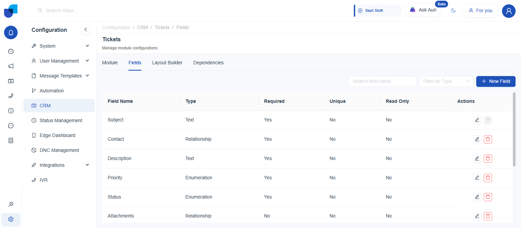Delete the Description field with the trash icon
This screenshot has width=521, height=228.
[x=488, y=158]
